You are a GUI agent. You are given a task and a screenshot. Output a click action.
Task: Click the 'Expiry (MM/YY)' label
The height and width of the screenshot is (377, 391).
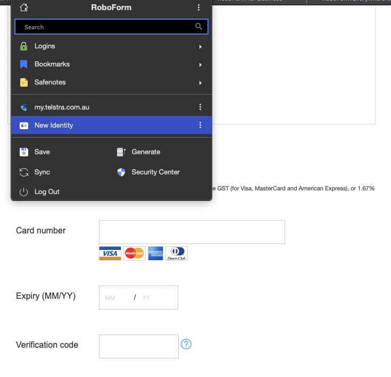(x=46, y=296)
